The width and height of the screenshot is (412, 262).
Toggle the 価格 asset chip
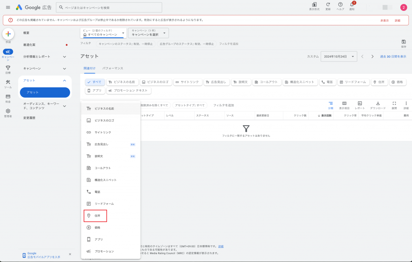pos(398,82)
